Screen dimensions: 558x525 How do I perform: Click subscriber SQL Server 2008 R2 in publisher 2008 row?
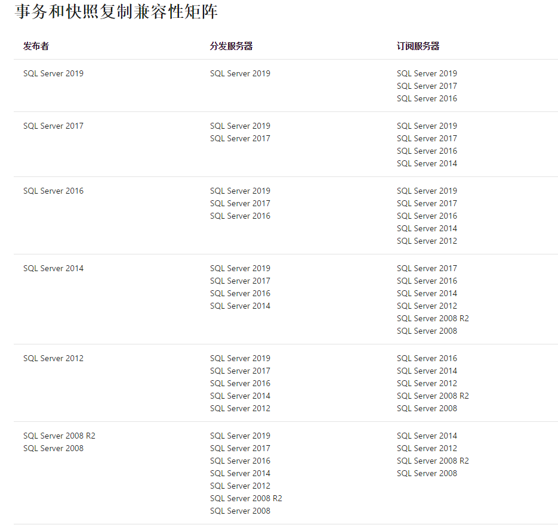(433, 461)
